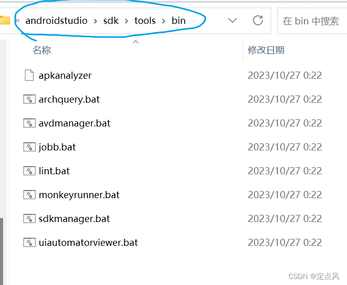Click the avdmanager.bat batch file icon
347x285 pixels.
click(x=30, y=123)
